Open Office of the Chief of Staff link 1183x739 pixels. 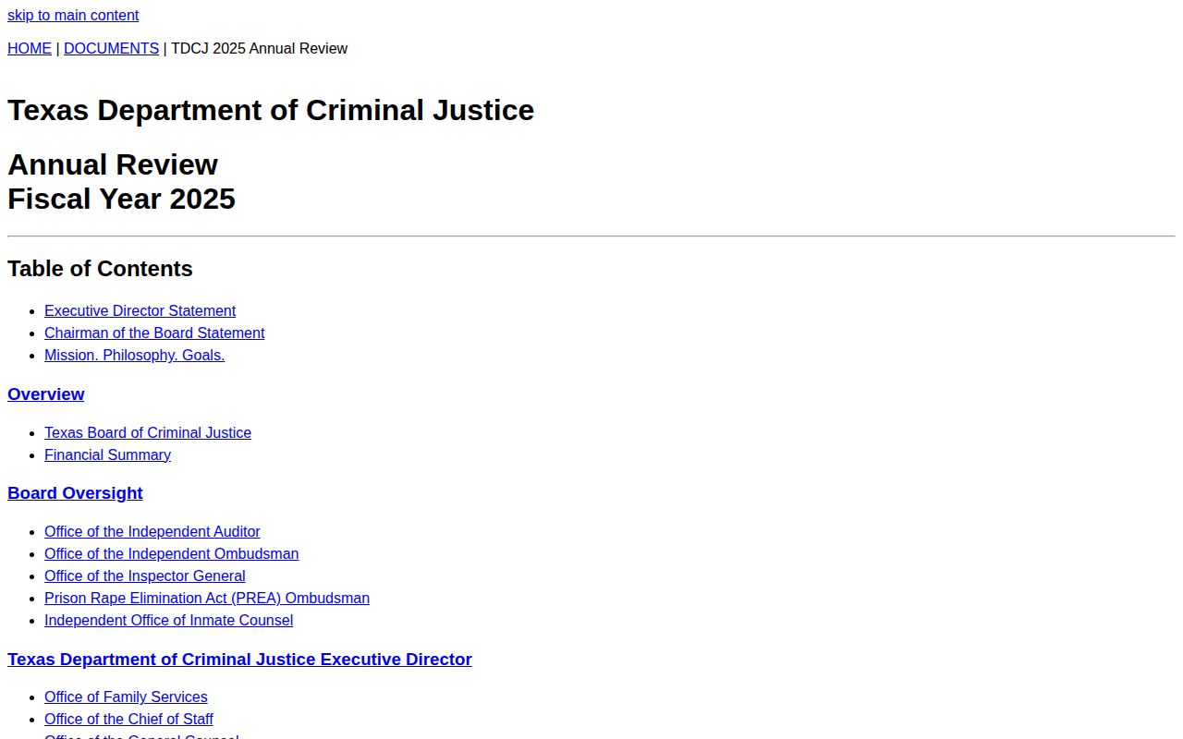click(x=128, y=720)
